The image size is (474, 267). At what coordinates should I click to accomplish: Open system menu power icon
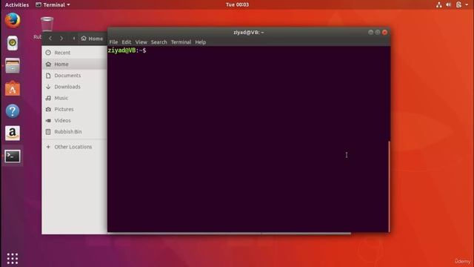click(x=459, y=4)
